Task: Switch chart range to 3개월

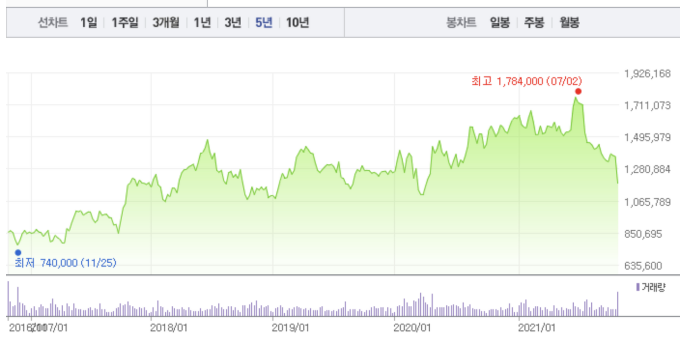Action: pos(166,23)
